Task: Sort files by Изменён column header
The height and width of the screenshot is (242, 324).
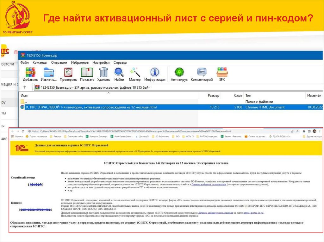Action: coord(314,95)
